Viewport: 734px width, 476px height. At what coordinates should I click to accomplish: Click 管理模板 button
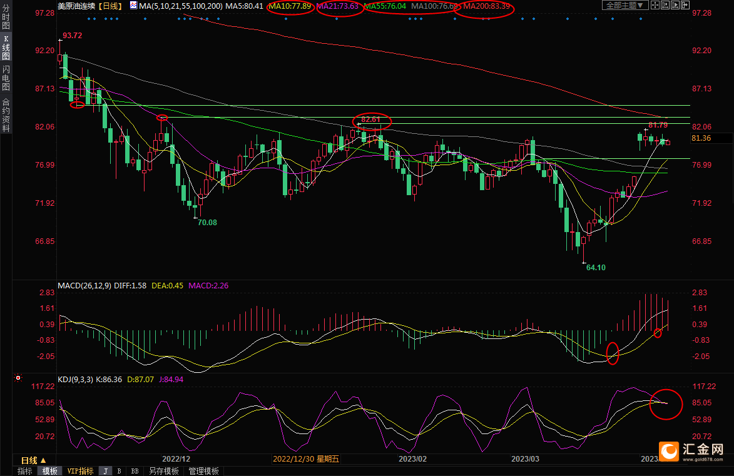coord(203,471)
